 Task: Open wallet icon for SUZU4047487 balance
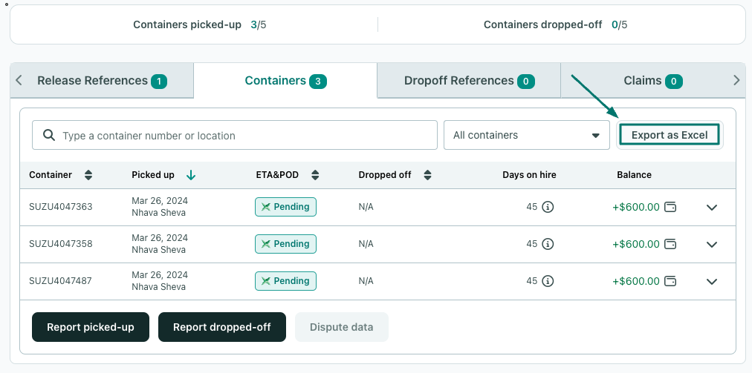pyautogui.click(x=670, y=281)
